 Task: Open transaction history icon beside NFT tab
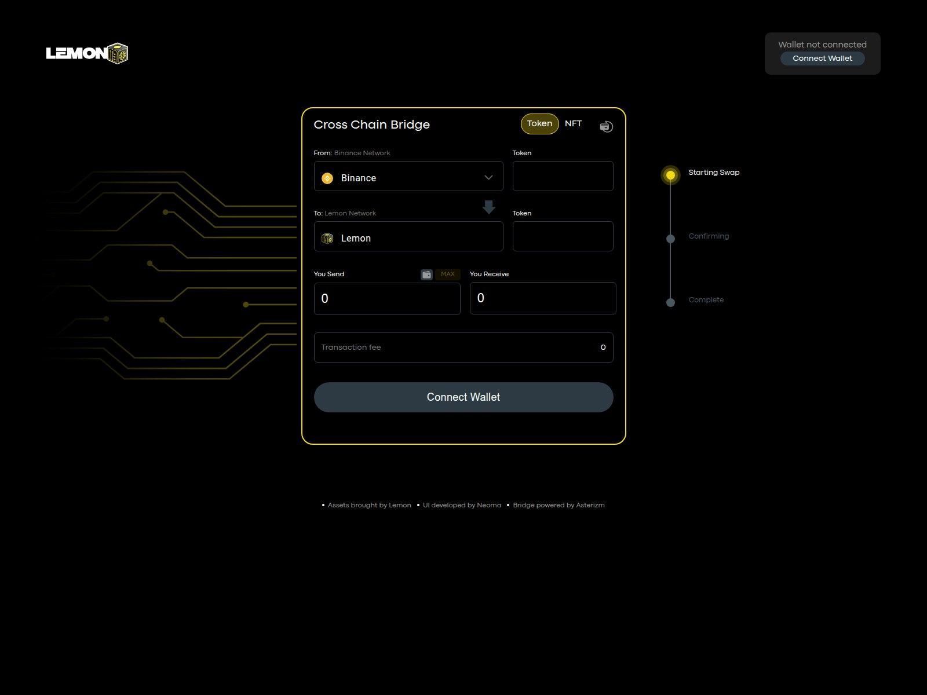[x=606, y=126]
